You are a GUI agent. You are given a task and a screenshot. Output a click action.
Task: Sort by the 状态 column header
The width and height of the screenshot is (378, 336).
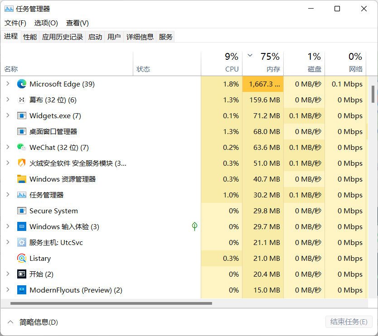click(x=167, y=64)
